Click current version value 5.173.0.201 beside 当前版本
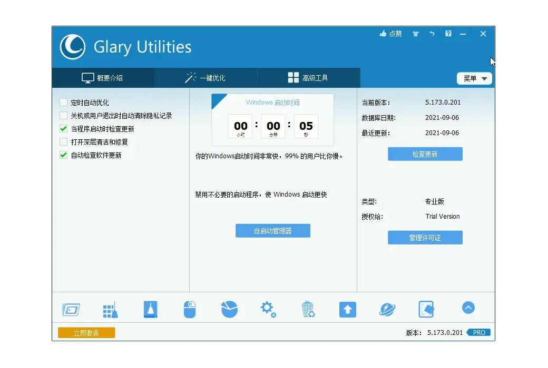 (x=443, y=102)
